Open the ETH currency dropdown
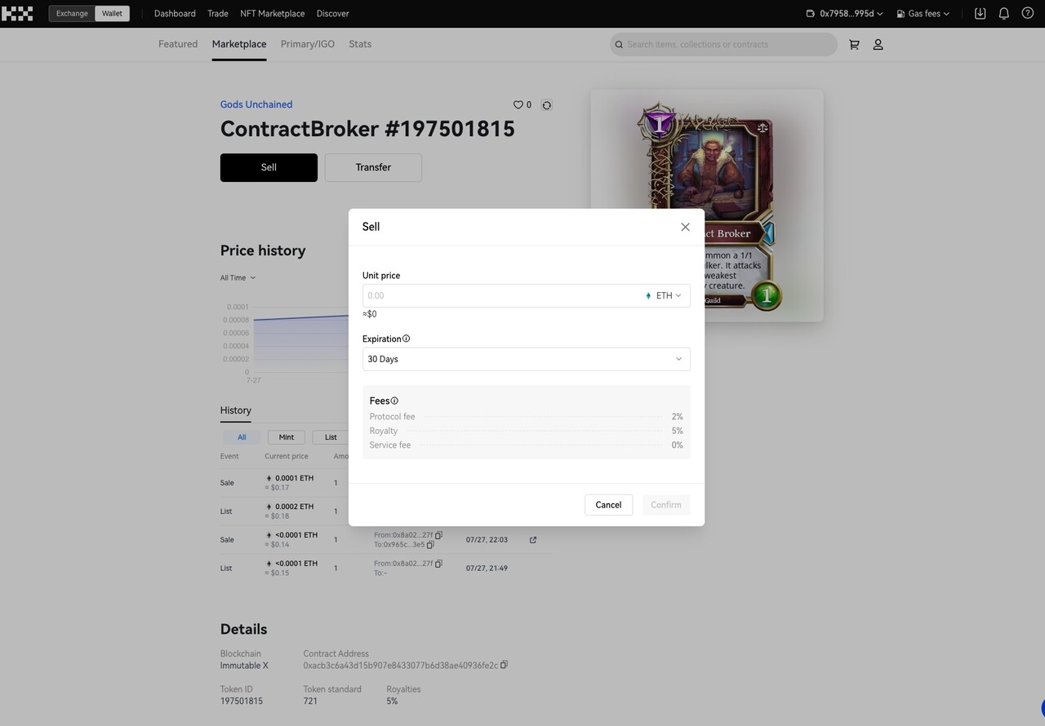This screenshot has width=1045, height=726. coord(664,295)
